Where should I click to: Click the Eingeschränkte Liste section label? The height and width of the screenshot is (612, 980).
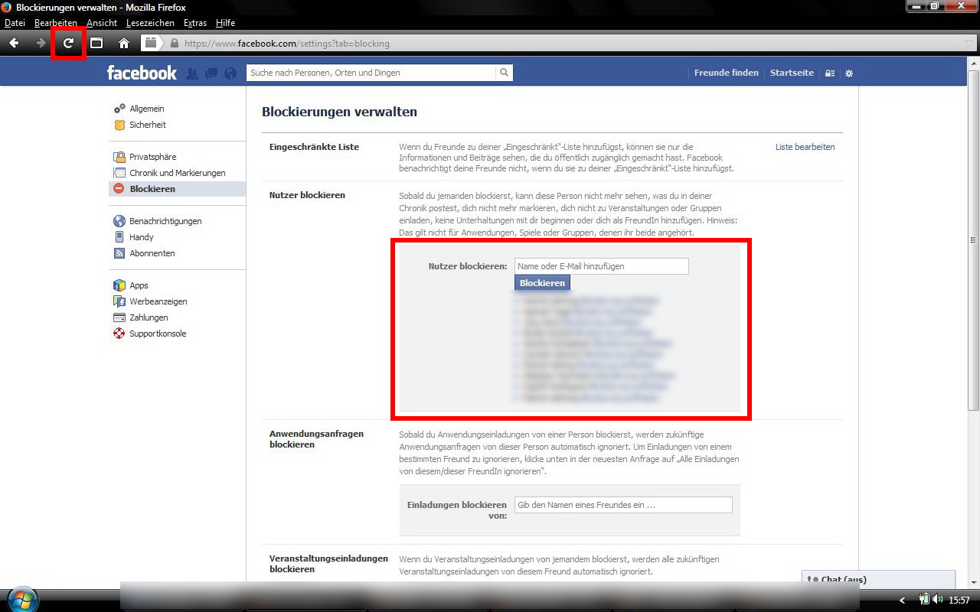[314, 147]
